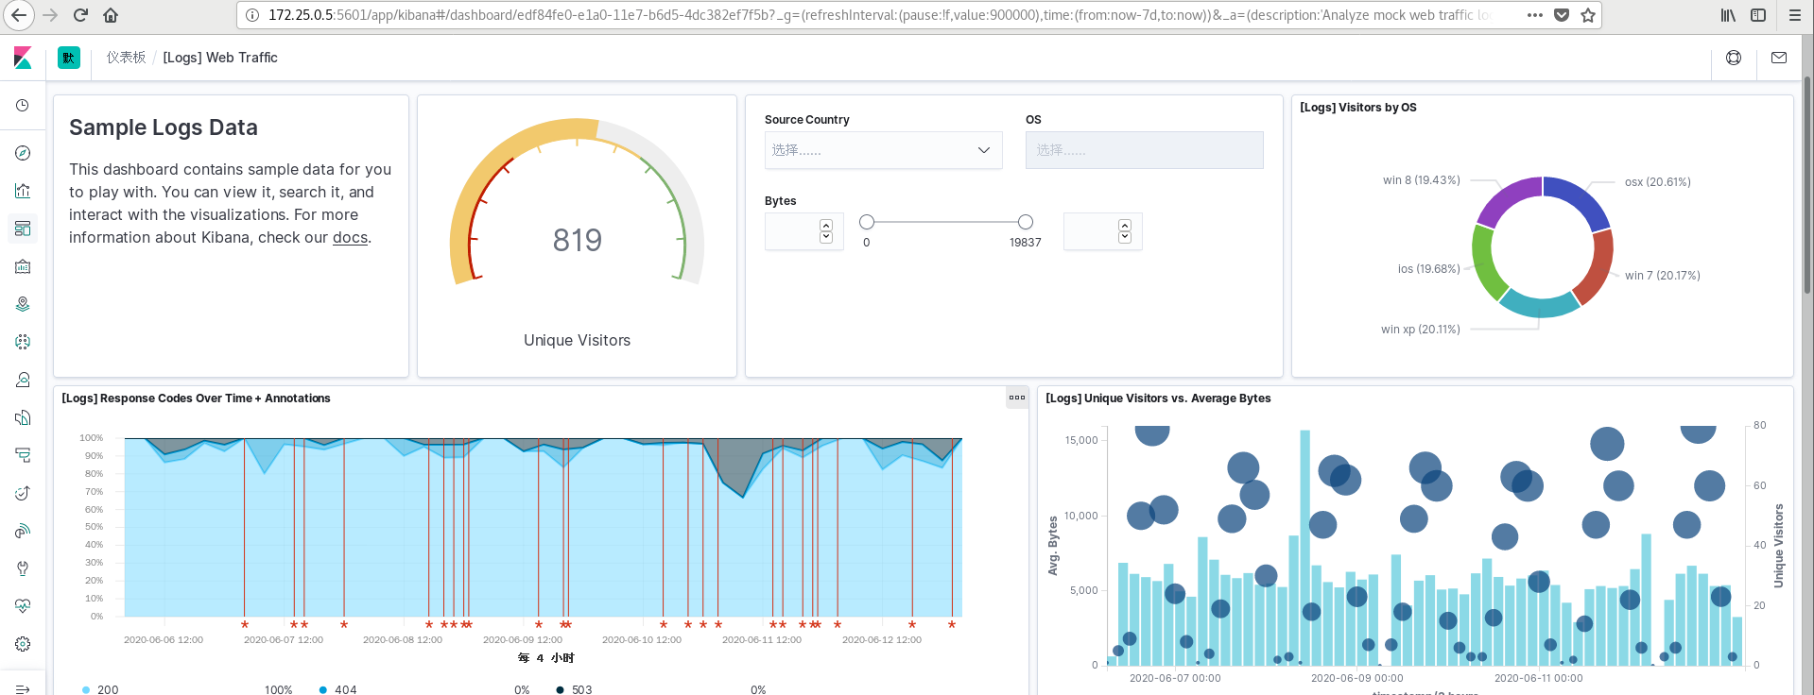Click the [Logs] Web Traffic breadcrumb
Screen dimensions: 1814x695
click(x=220, y=58)
